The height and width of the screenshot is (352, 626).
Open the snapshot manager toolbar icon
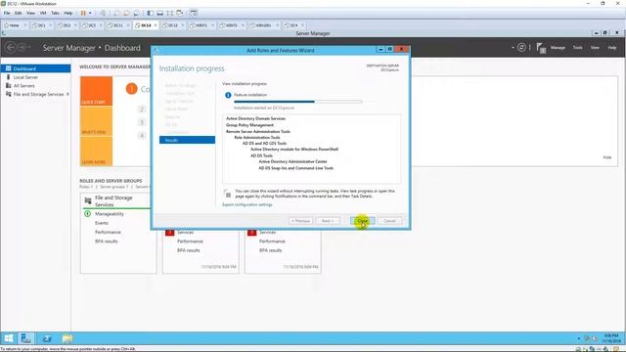[x=136, y=13]
